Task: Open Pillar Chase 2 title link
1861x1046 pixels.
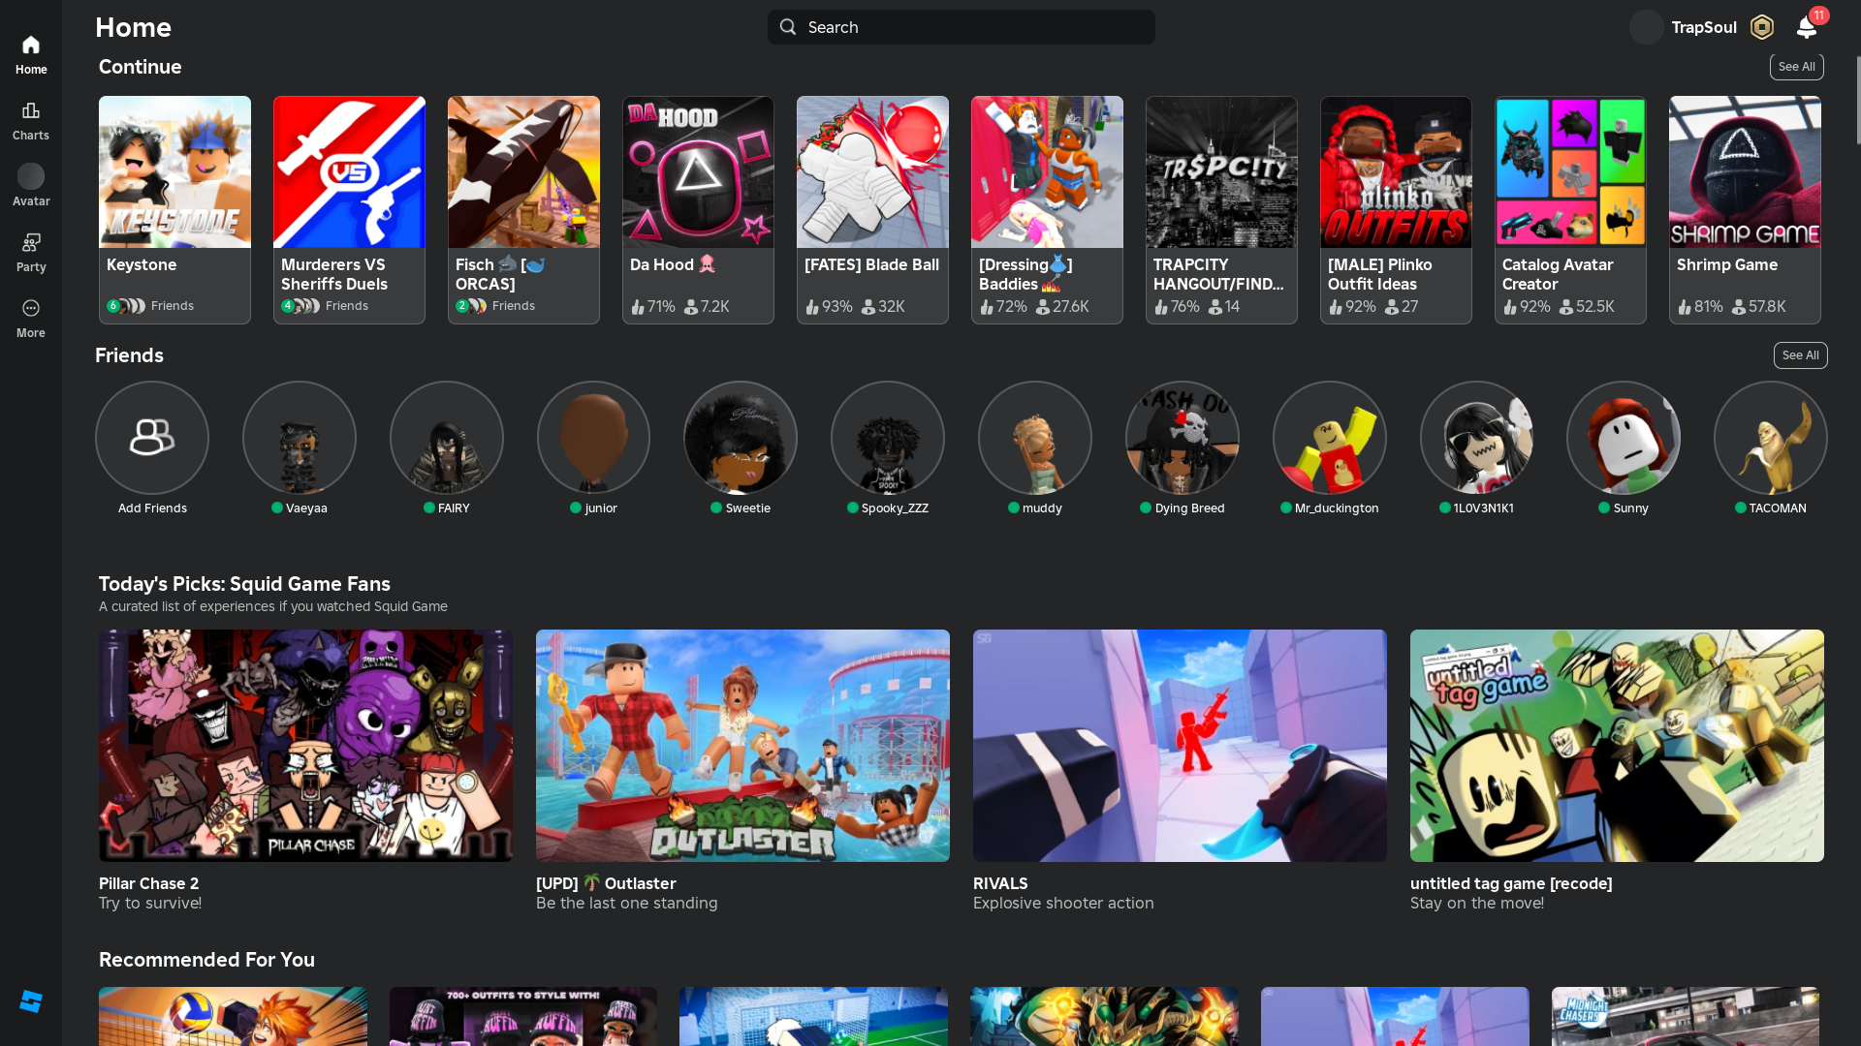Action: point(148,883)
